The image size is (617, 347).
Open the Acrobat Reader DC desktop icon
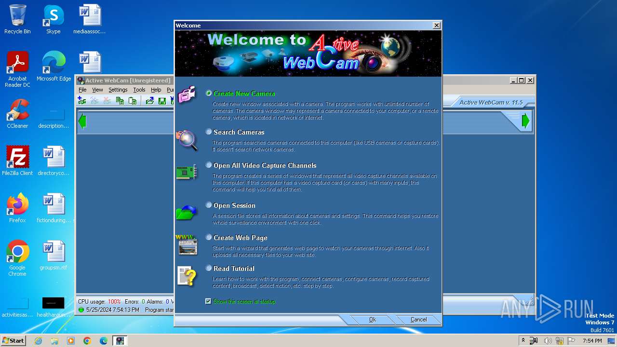pyautogui.click(x=17, y=69)
